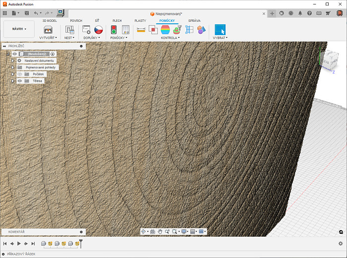Switch to the 3D MODEL tab
The image size is (347, 258).
(x=50, y=21)
